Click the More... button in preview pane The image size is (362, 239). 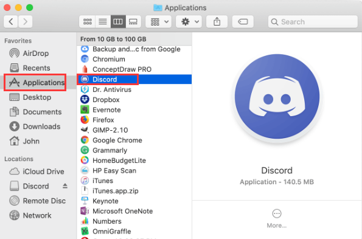(277, 218)
